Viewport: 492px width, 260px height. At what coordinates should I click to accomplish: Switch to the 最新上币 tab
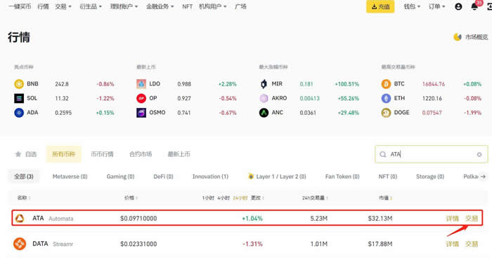(x=179, y=154)
